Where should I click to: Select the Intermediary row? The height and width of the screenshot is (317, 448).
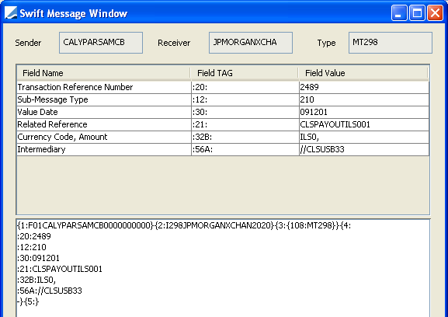click(x=223, y=149)
